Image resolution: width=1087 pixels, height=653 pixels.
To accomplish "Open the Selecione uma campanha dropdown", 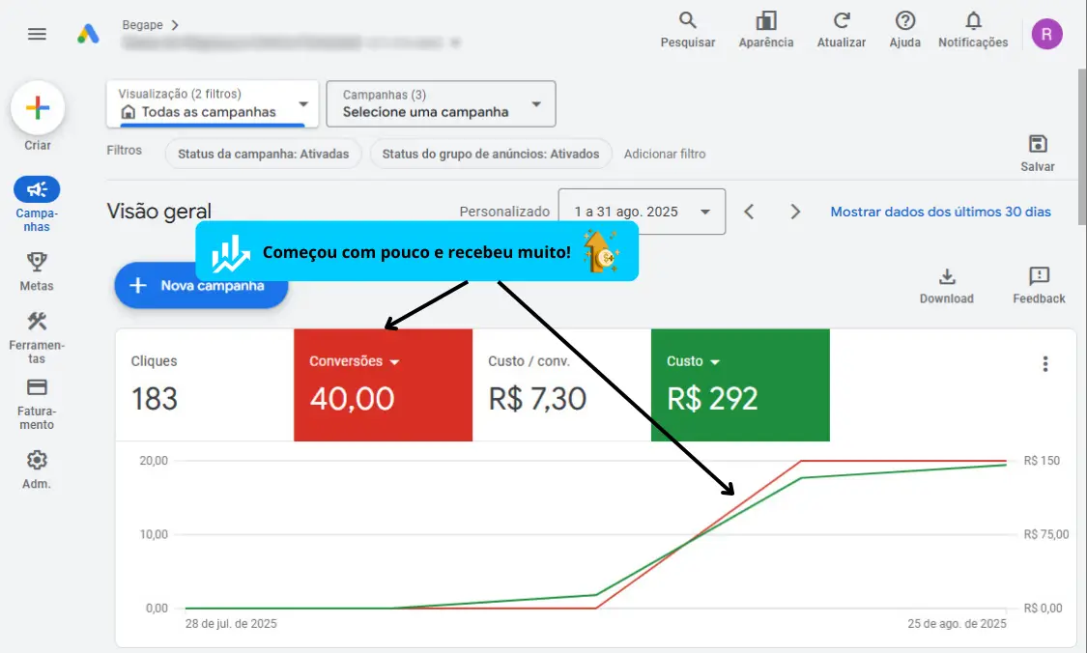I will click(x=441, y=103).
